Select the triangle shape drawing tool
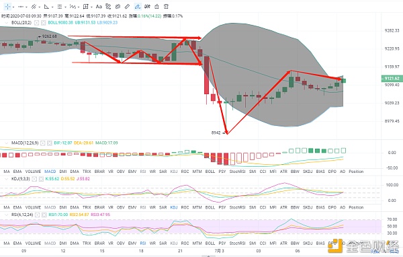 pyautogui.click(x=46, y=7)
